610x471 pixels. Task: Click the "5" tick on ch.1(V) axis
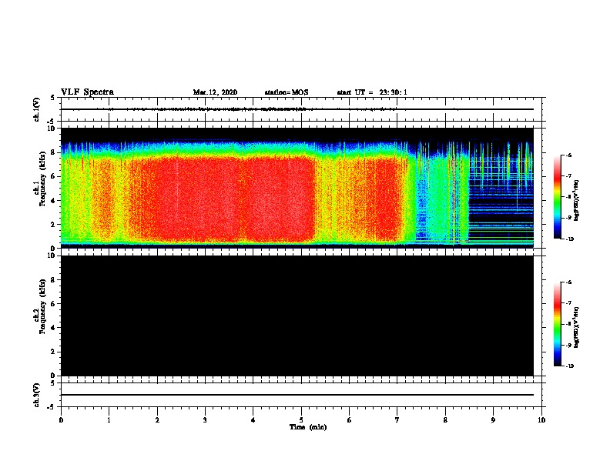53,98
